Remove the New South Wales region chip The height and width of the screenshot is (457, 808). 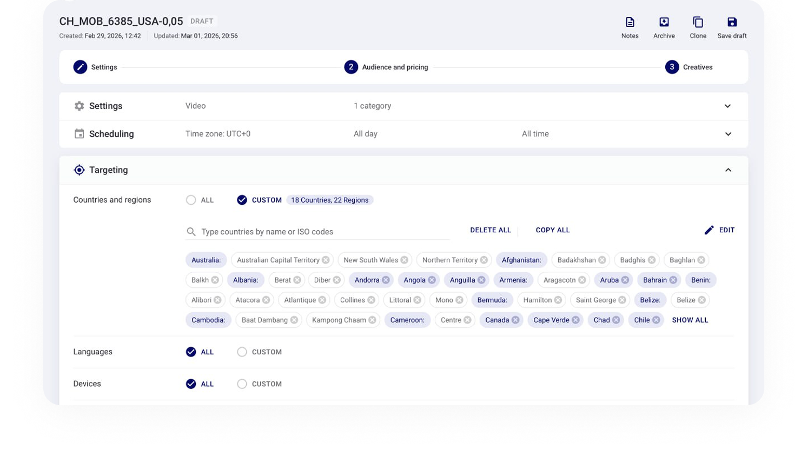(x=404, y=260)
